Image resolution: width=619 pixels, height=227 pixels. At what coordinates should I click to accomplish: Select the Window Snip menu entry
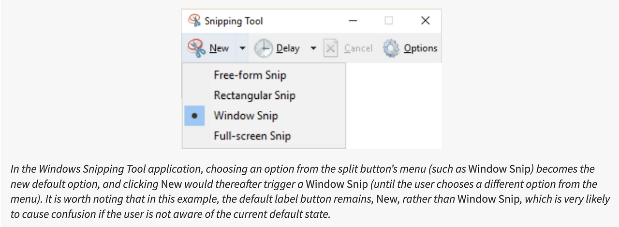[x=246, y=116]
